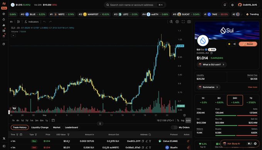Screen dimensions: 262x150
Task: Open the candlestick chart style button
Action: [18, 22]
